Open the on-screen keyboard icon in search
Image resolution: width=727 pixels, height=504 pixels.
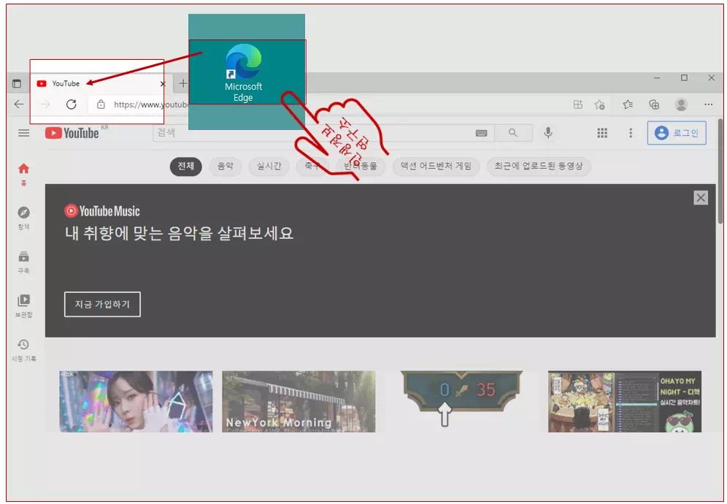click(x=481, y=133)
